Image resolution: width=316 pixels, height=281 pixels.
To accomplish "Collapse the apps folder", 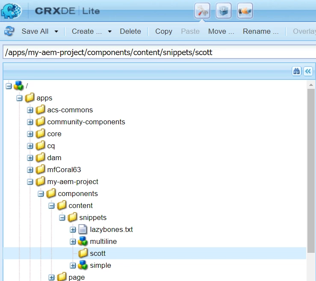I will coord(19,98).
